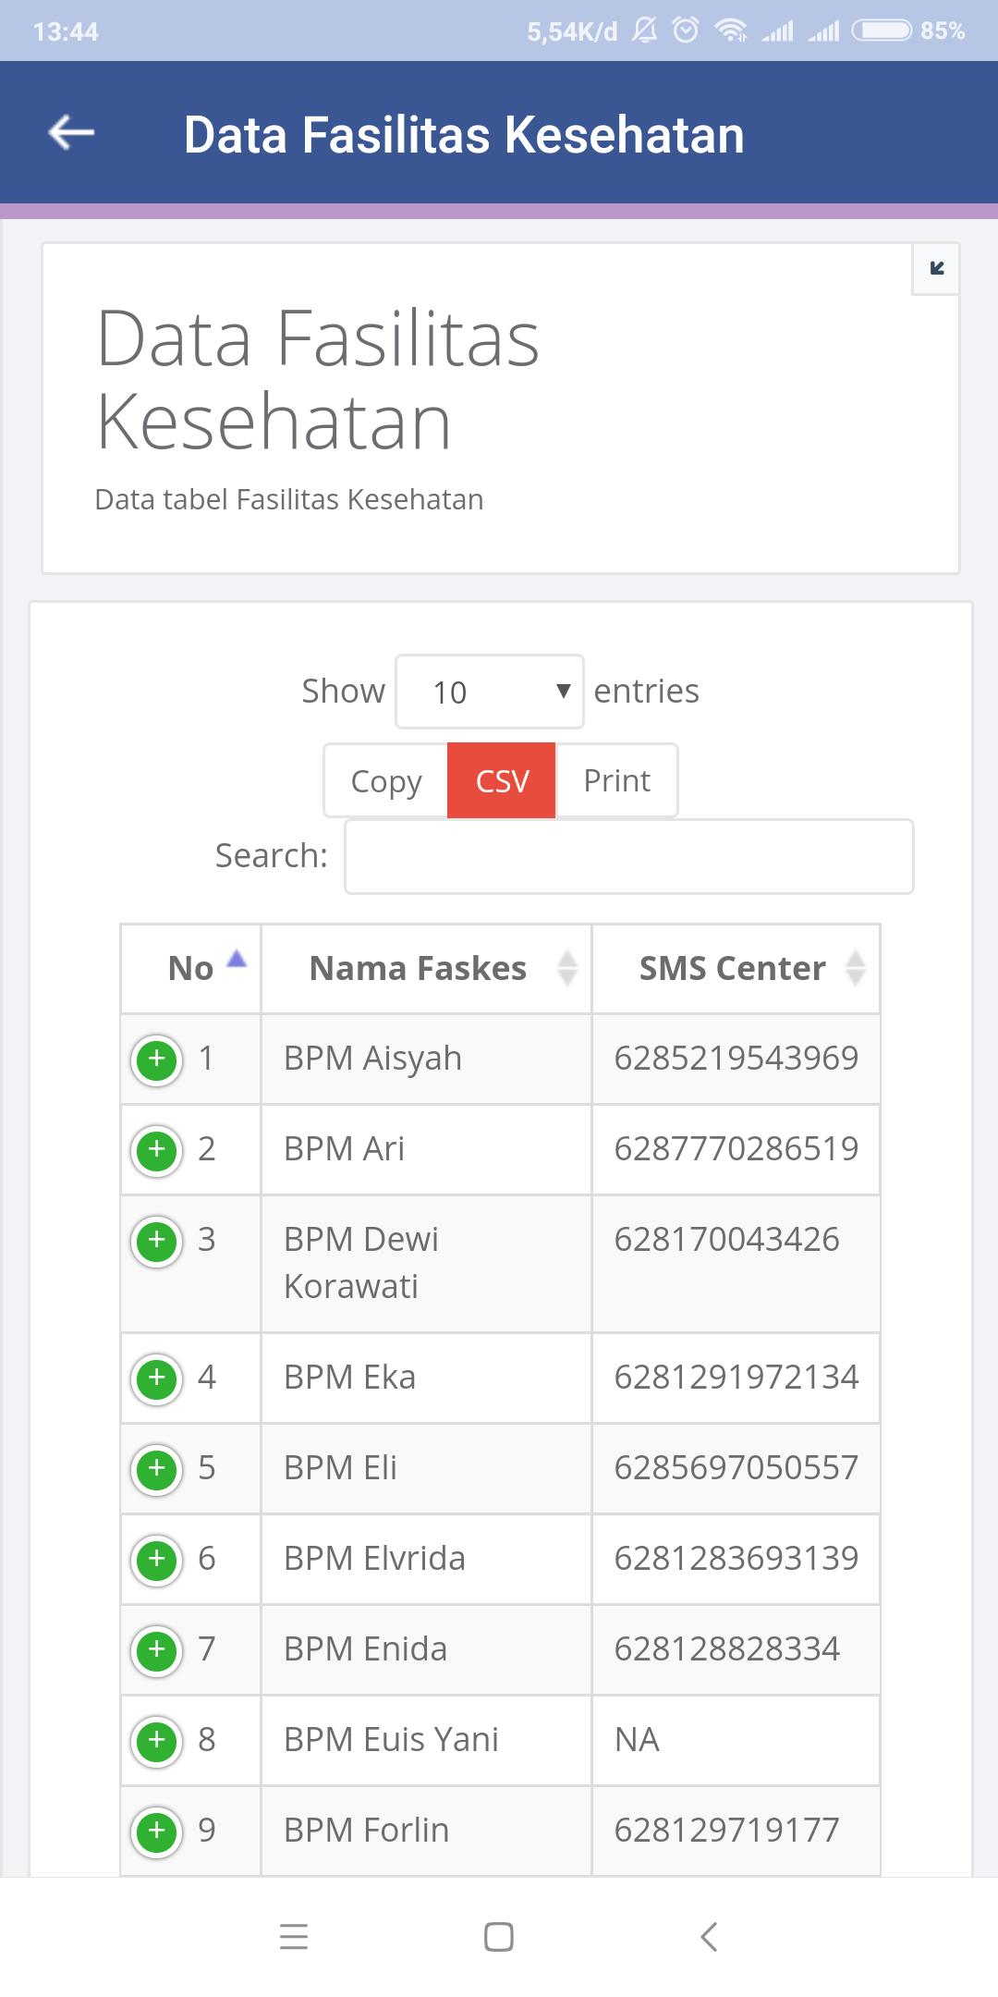Screen dimensions: 998x1997
Task: Sort table by SMS Center column
Action: pyautogui.click(x=736, y=968)
